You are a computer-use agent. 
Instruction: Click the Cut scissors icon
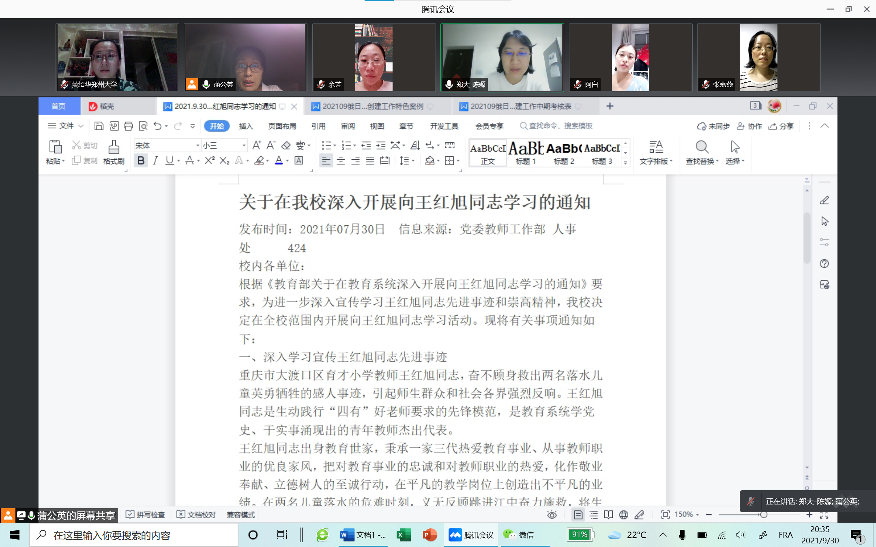click(x=76, y=145)
